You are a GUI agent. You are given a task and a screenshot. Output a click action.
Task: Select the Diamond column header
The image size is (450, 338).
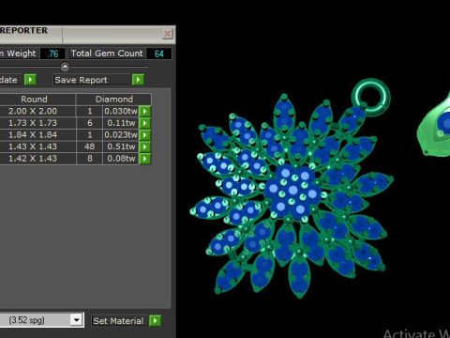(x=114, y=100)
